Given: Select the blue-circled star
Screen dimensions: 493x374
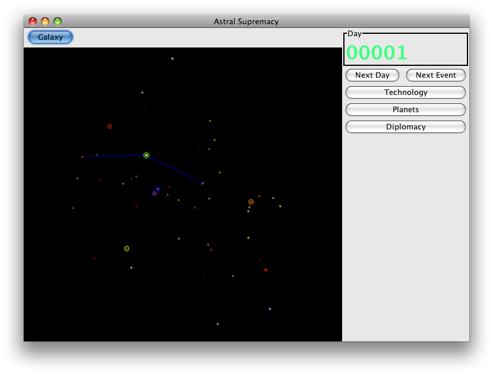Looking at the screenshot, I should tap(158, 189).
